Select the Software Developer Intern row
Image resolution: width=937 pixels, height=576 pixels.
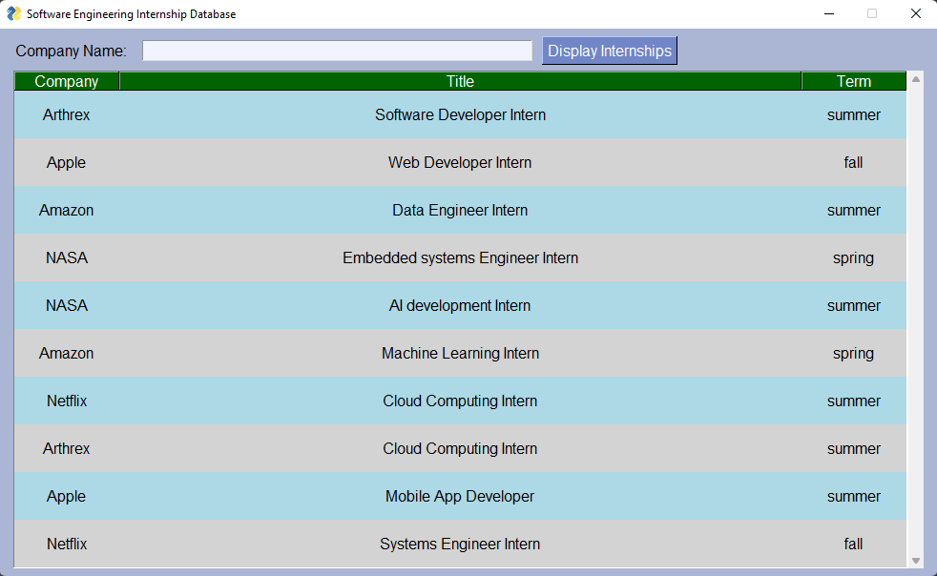tap(460, 114)
